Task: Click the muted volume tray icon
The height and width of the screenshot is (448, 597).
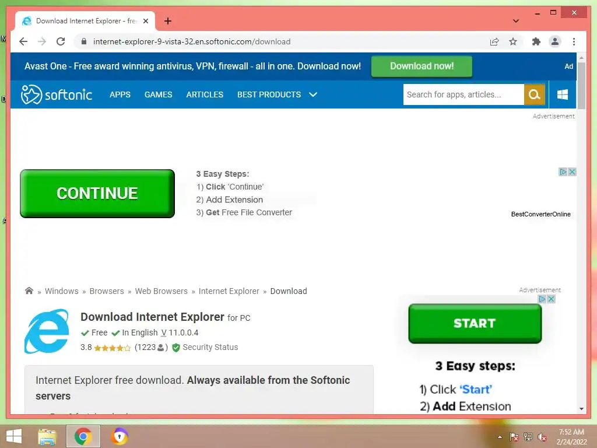Action: (542, 437)
